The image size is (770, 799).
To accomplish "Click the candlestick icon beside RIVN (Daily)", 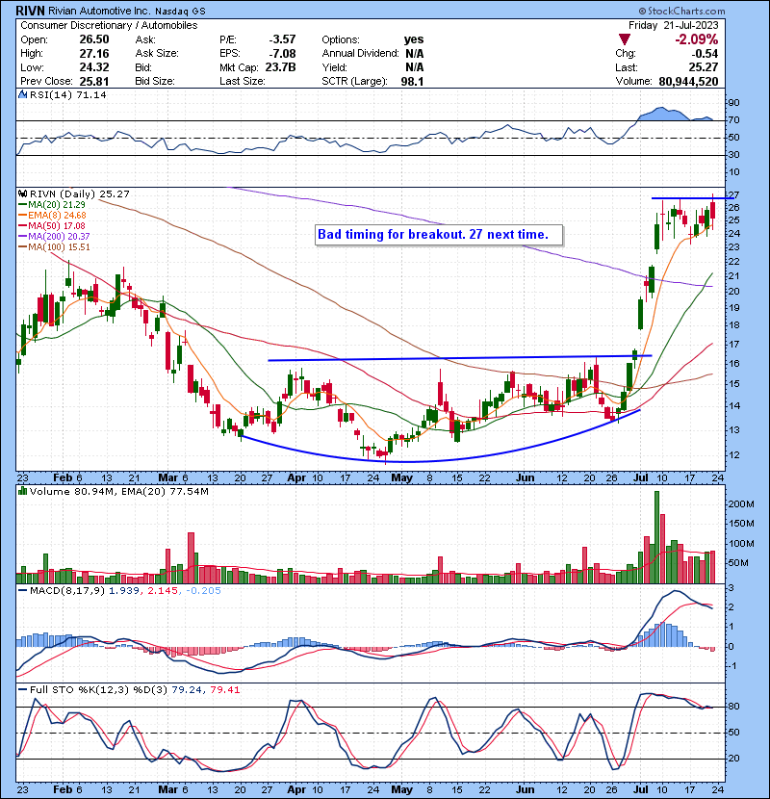I will [22, 193].
